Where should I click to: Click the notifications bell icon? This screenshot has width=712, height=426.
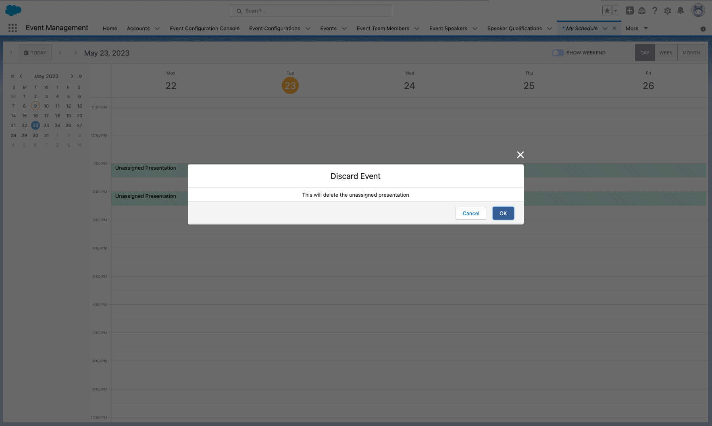pyautogui.click(x=681, y=11)
